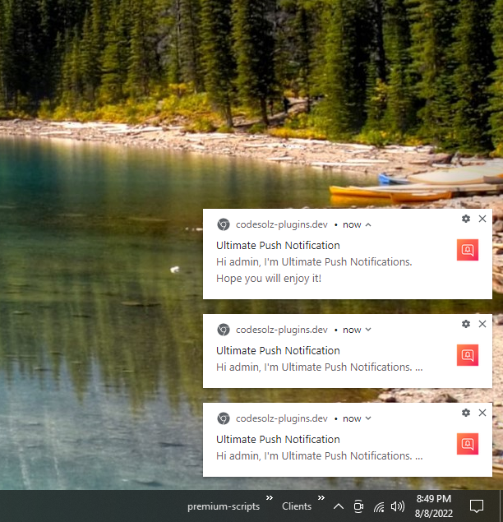The image size is (503, 522).
Task: Open settings gear of the middle notification
Action: 466,324
